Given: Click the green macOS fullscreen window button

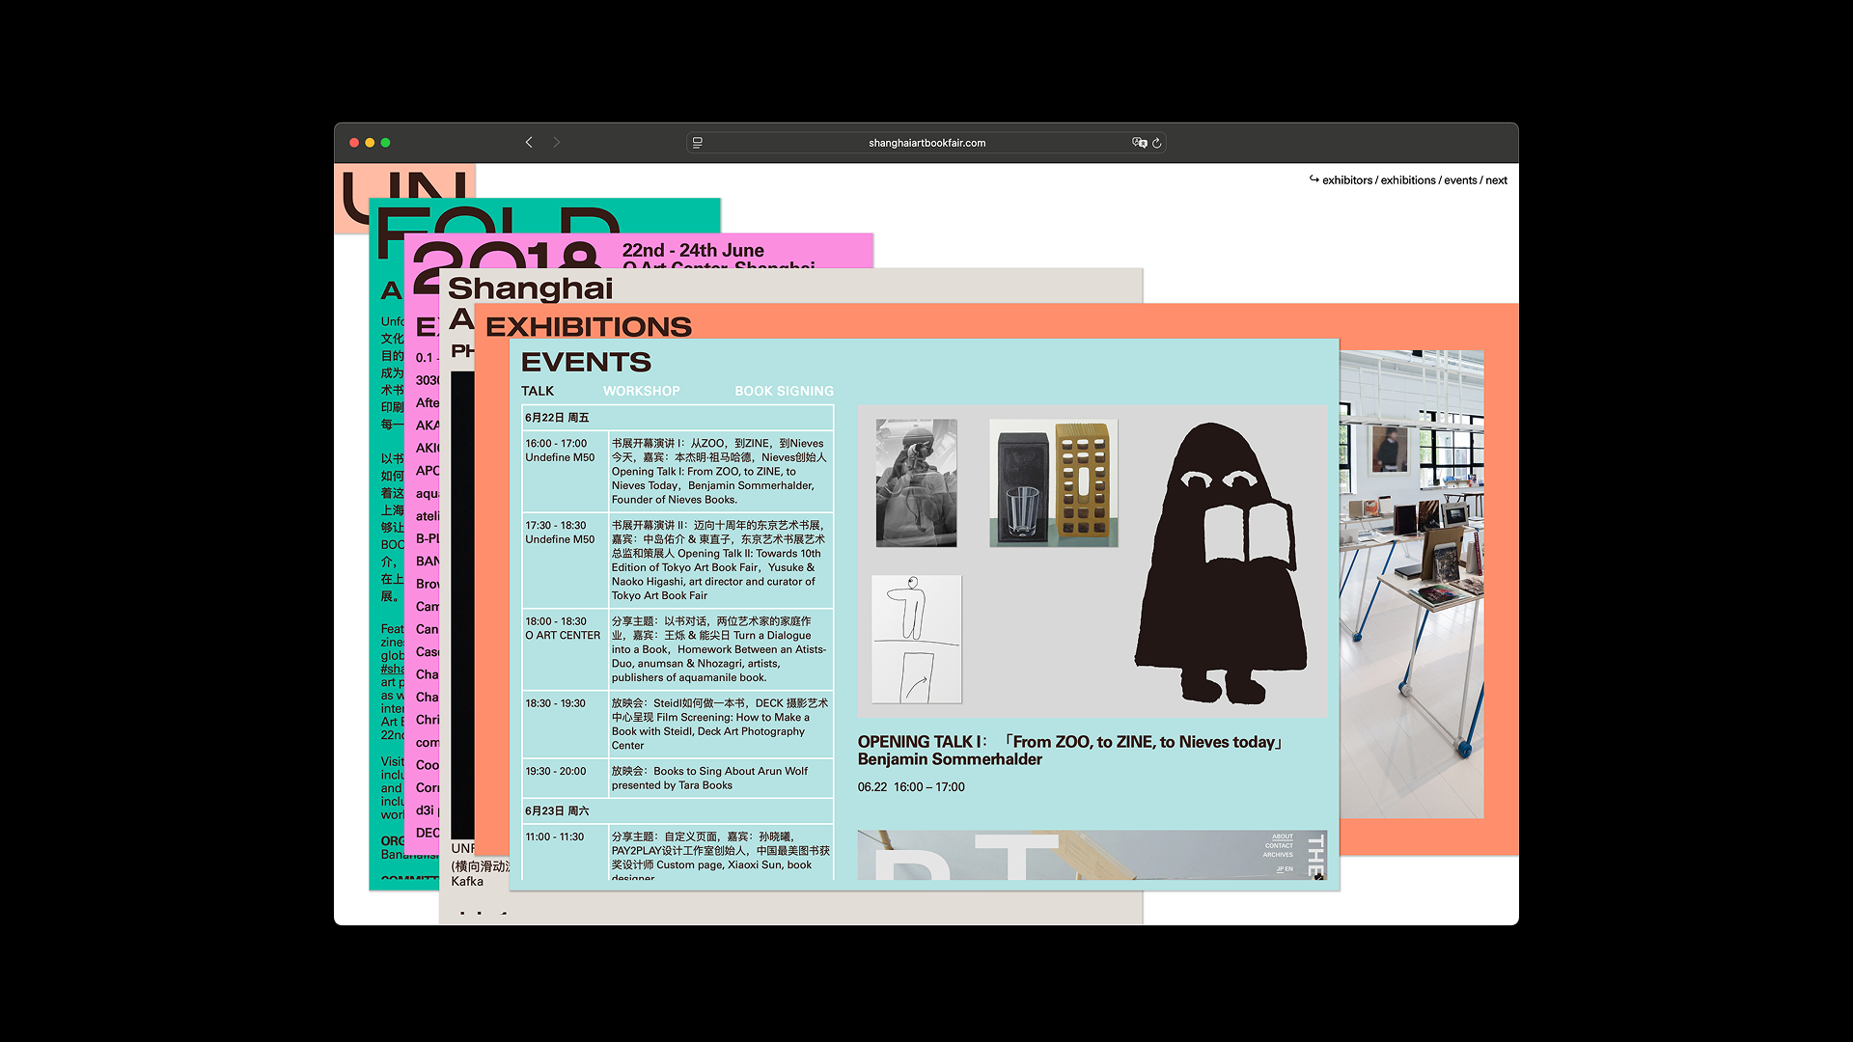Looking at the screenshot, I should 385,143.
